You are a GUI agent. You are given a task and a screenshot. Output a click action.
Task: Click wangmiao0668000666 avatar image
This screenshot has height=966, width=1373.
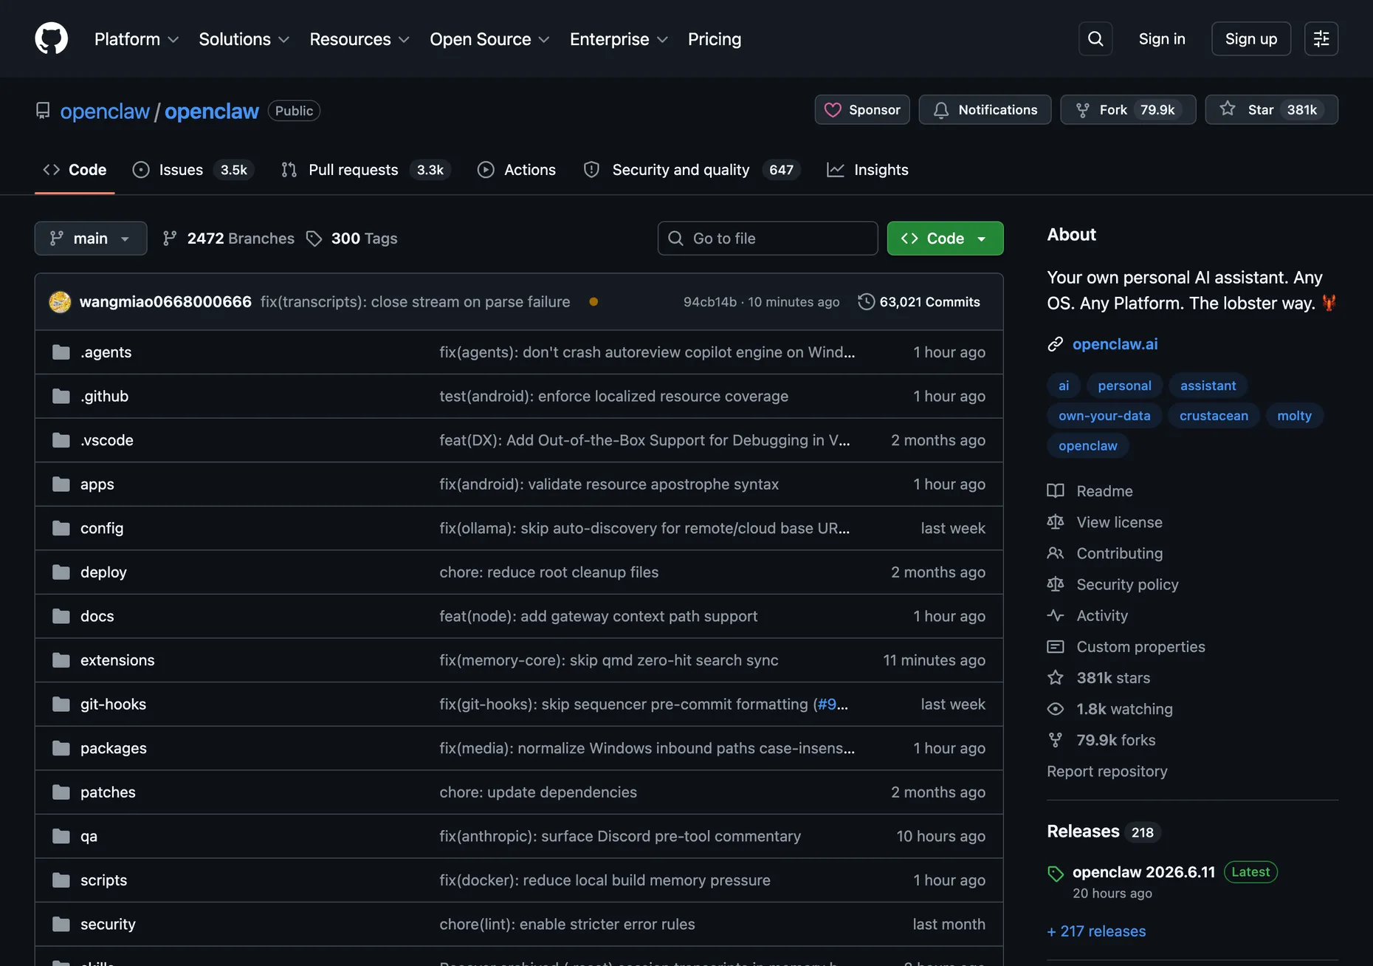click(60, 301)
